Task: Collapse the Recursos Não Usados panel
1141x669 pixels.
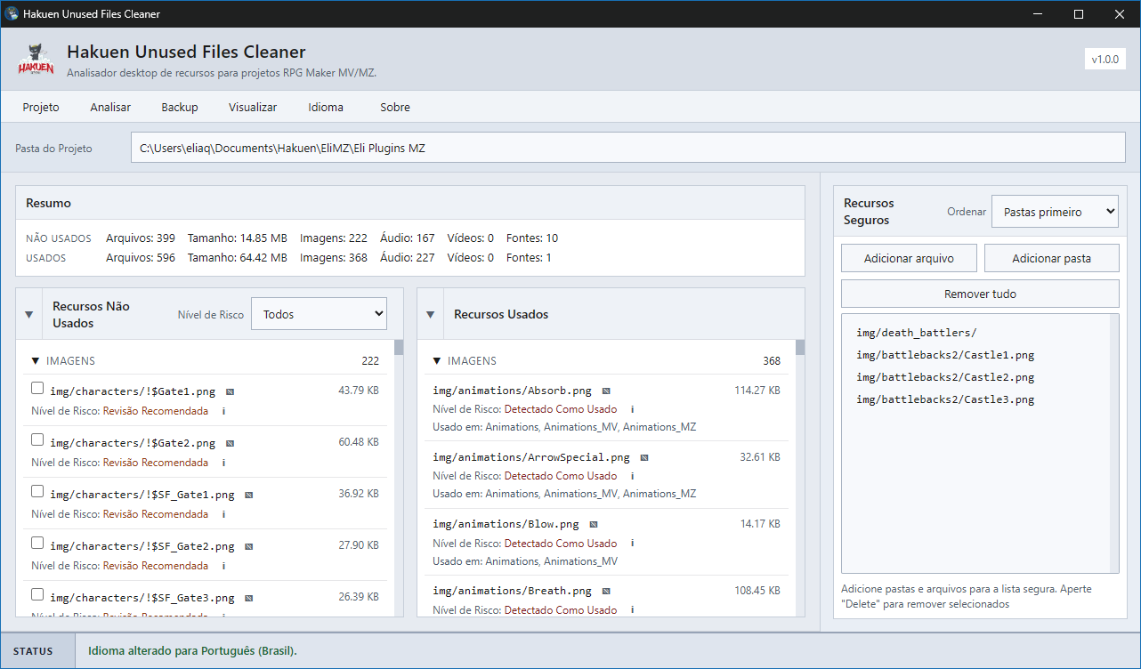Action: click(28, 315)
